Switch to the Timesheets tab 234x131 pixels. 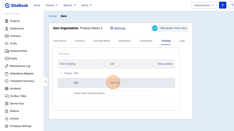146,41
